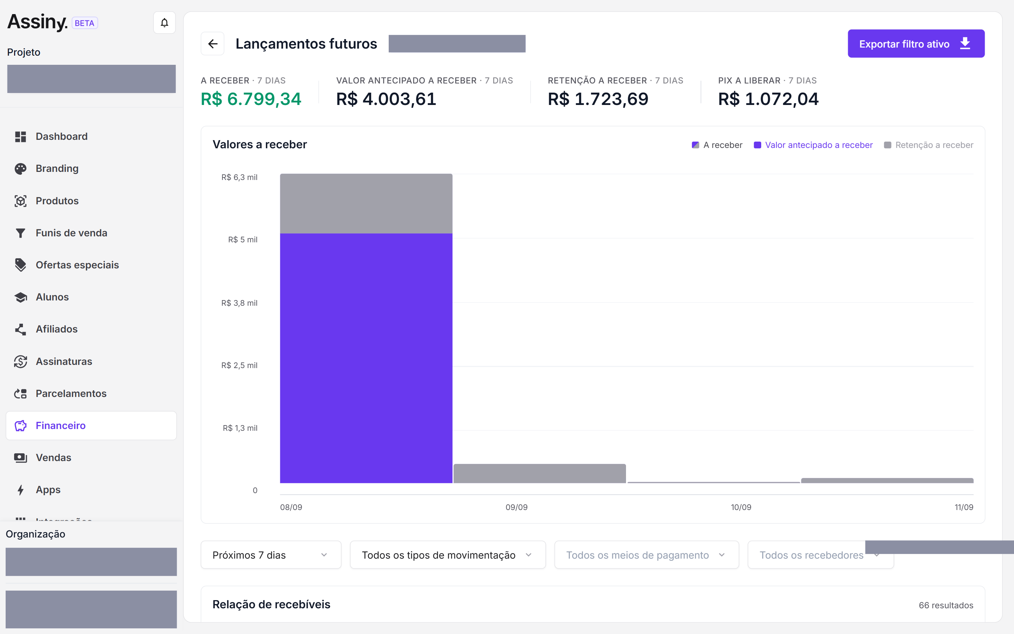Viewport: 1014px width, 634px height.
Task: Open Funis de venda page
Action: click(91, 233)
